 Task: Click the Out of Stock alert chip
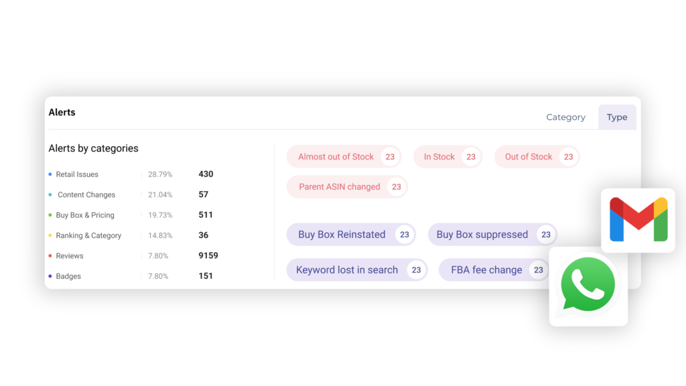(537, 157)
